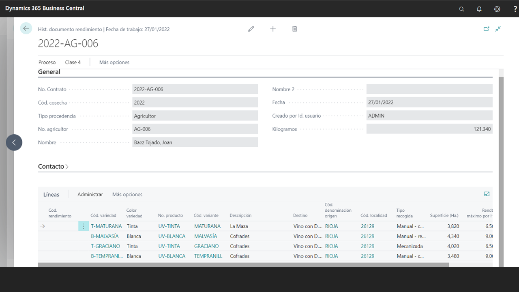The height and width of the screenshot is (292, 519).
Task: Open the MALVASÍA variant link
Action: (x=206, y=236)
